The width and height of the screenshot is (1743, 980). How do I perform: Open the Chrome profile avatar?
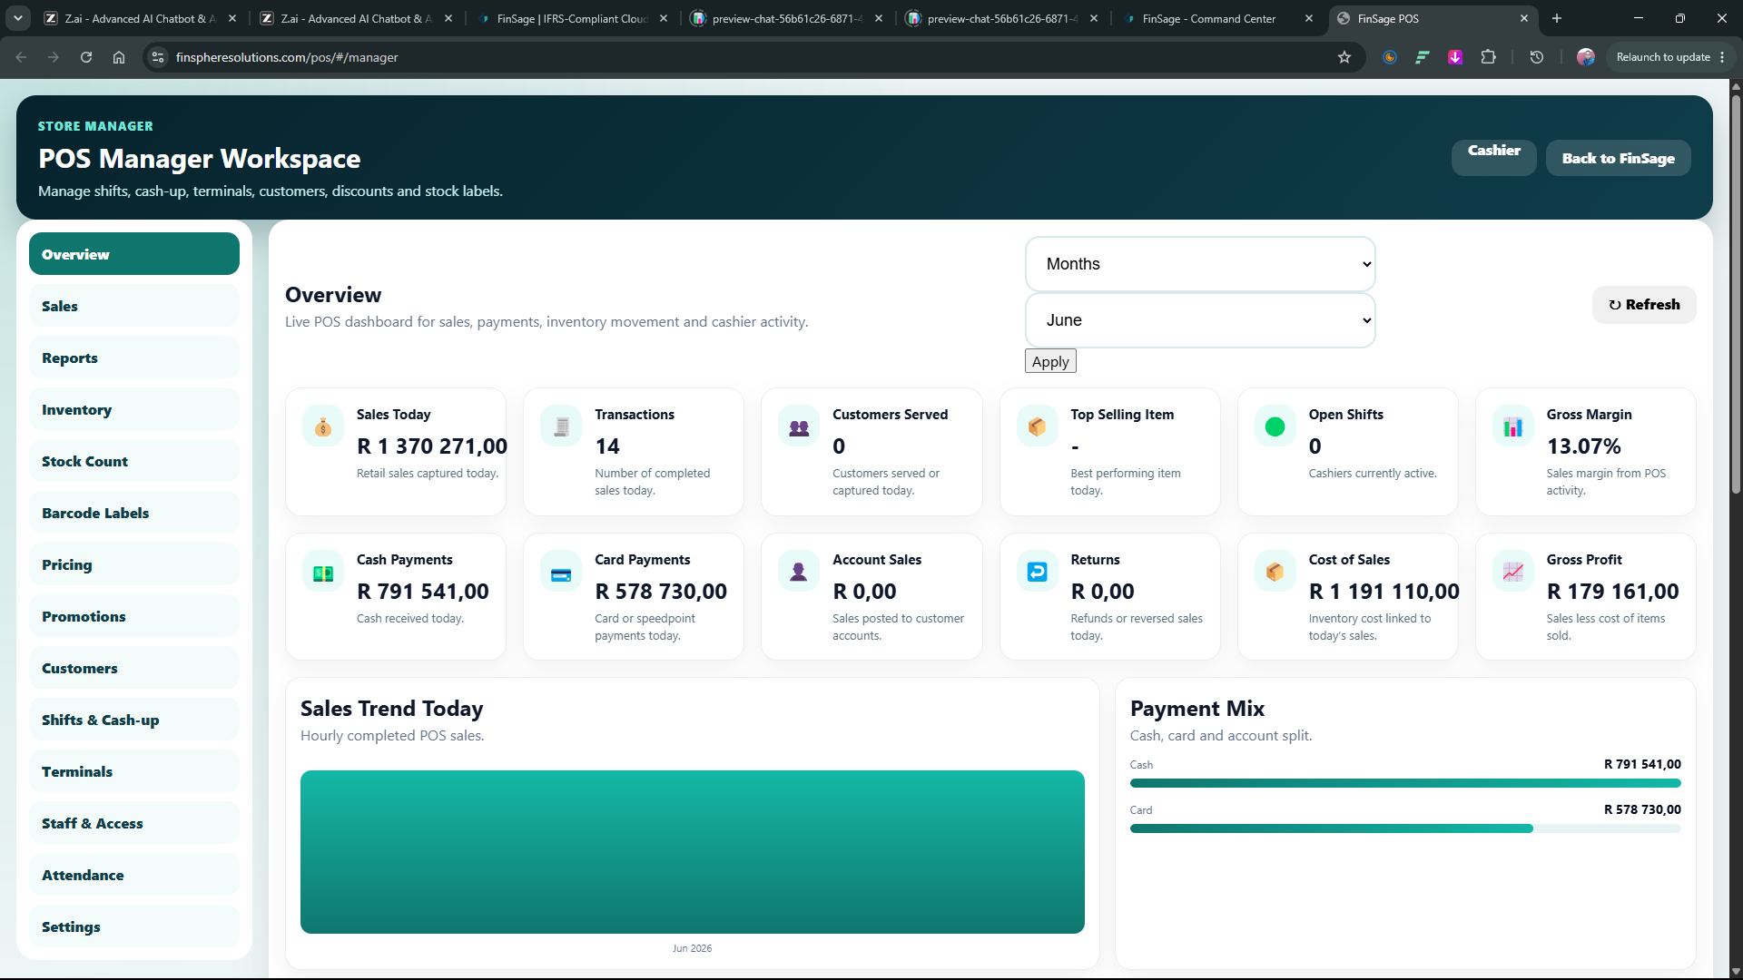coord(1586,57)
